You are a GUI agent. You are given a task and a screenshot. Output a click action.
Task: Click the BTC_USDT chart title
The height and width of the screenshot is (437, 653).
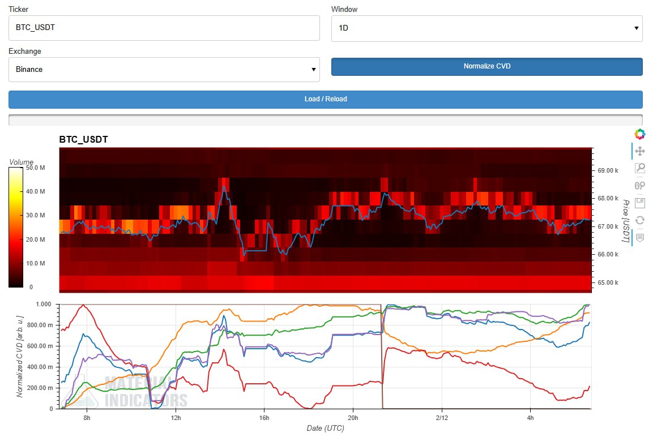83,139
